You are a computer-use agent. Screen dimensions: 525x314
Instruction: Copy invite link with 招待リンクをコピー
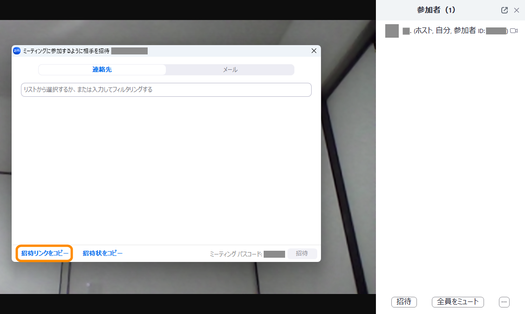(45, 253)
